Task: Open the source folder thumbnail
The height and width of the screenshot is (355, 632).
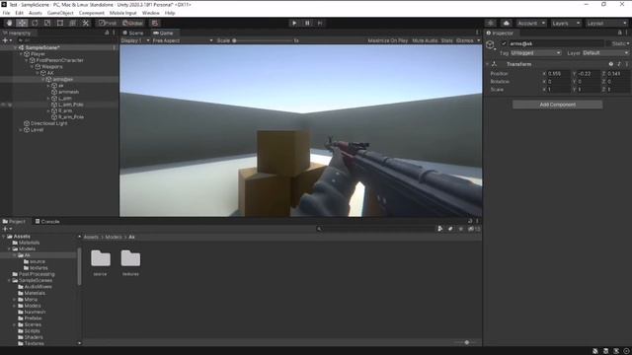Action: [101, 258]
